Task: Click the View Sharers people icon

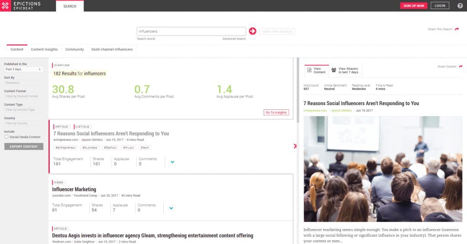Action: [333, 70]
